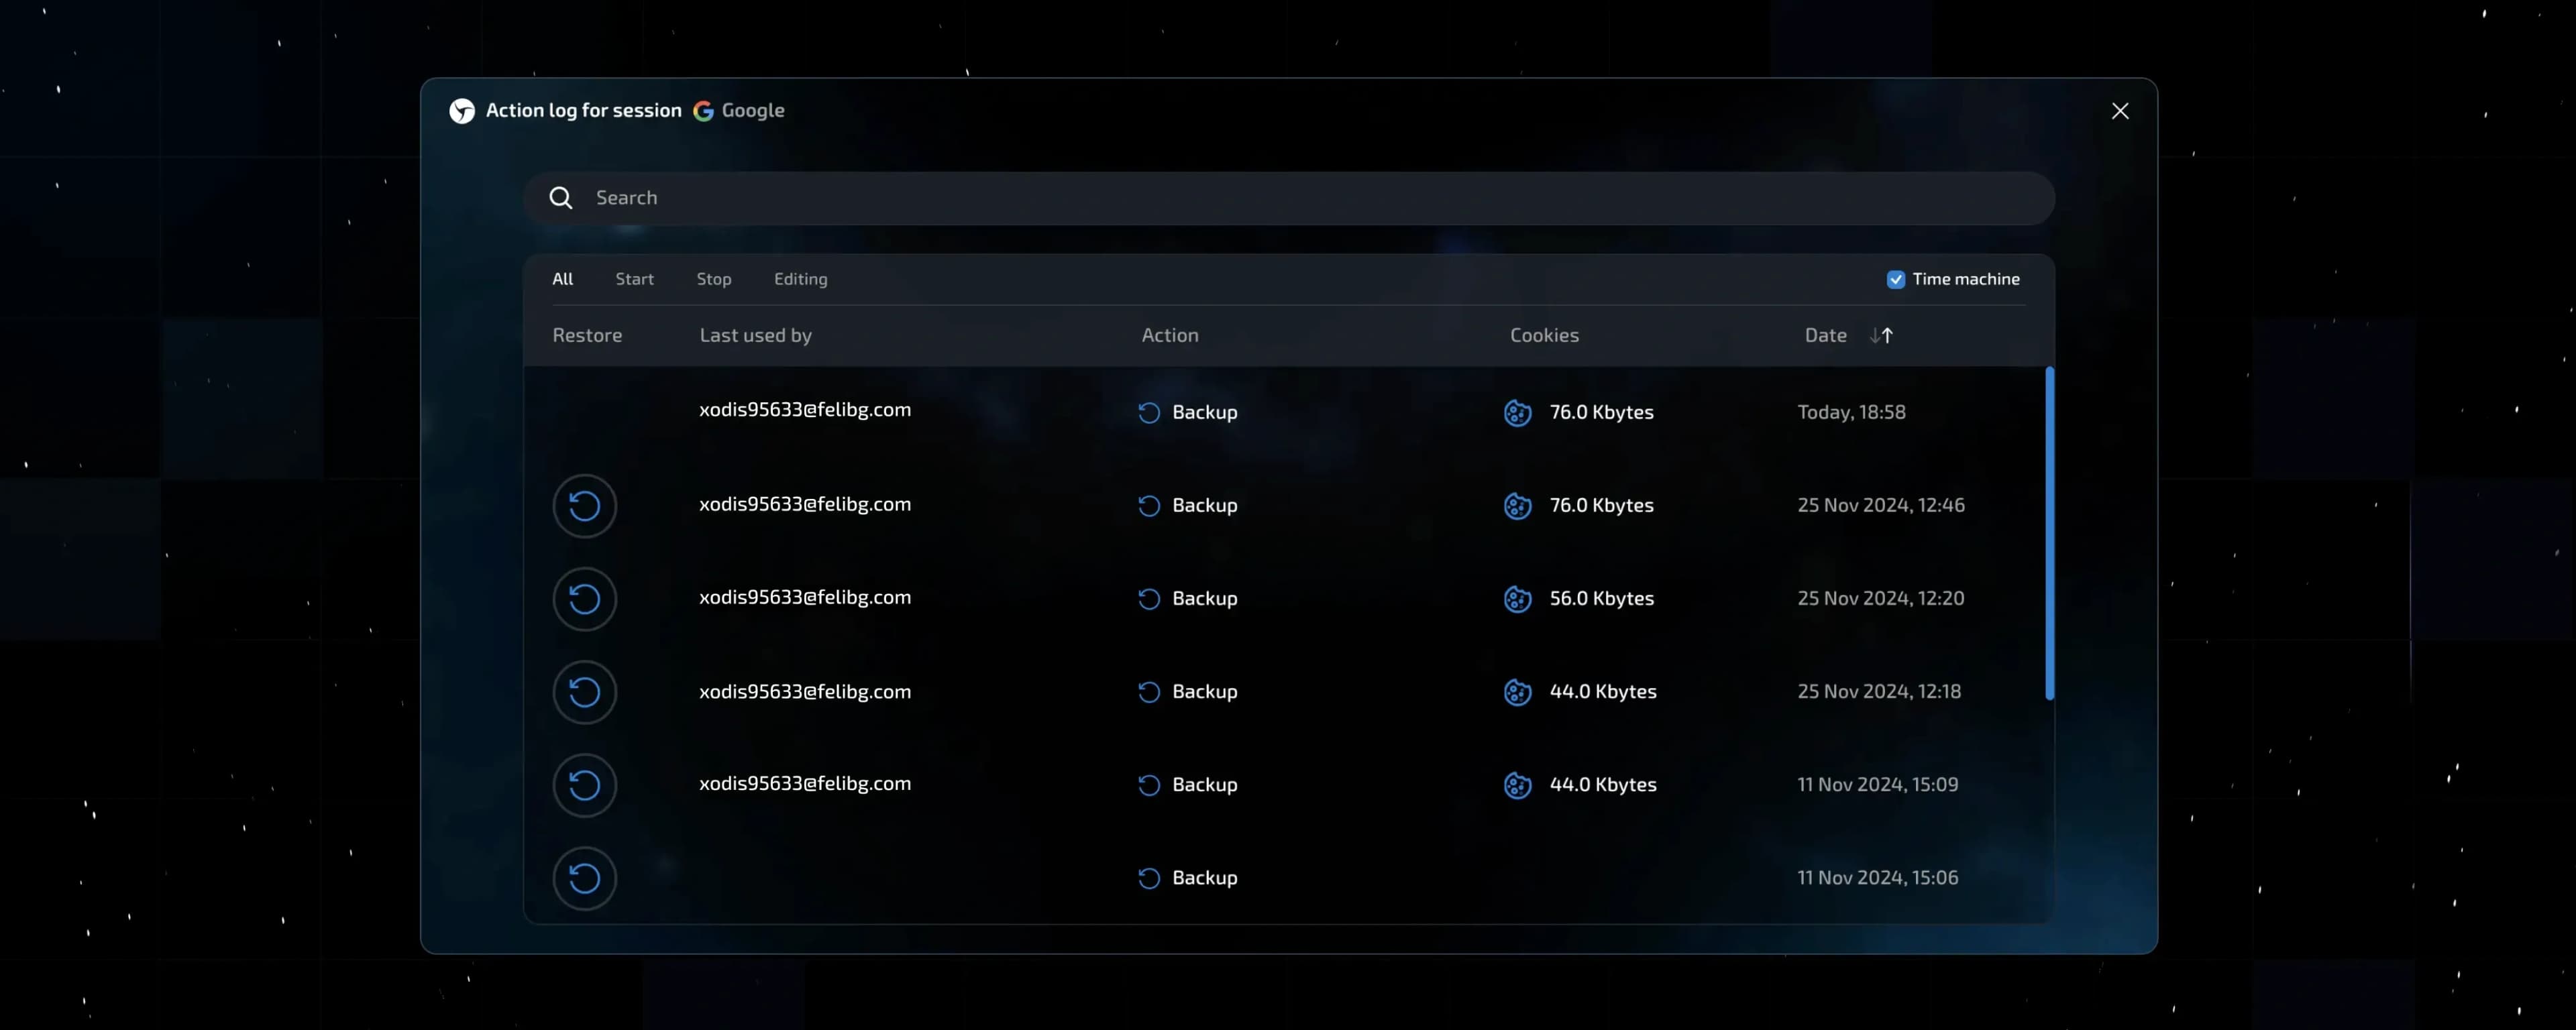This screenshot has width=2576, height=1030.
Task: Restore the 25 Nov 2024, 12:46 backup
Action: click(584, 506)
